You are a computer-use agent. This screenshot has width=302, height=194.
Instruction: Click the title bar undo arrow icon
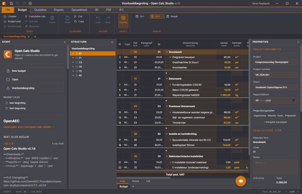[18, 3]
